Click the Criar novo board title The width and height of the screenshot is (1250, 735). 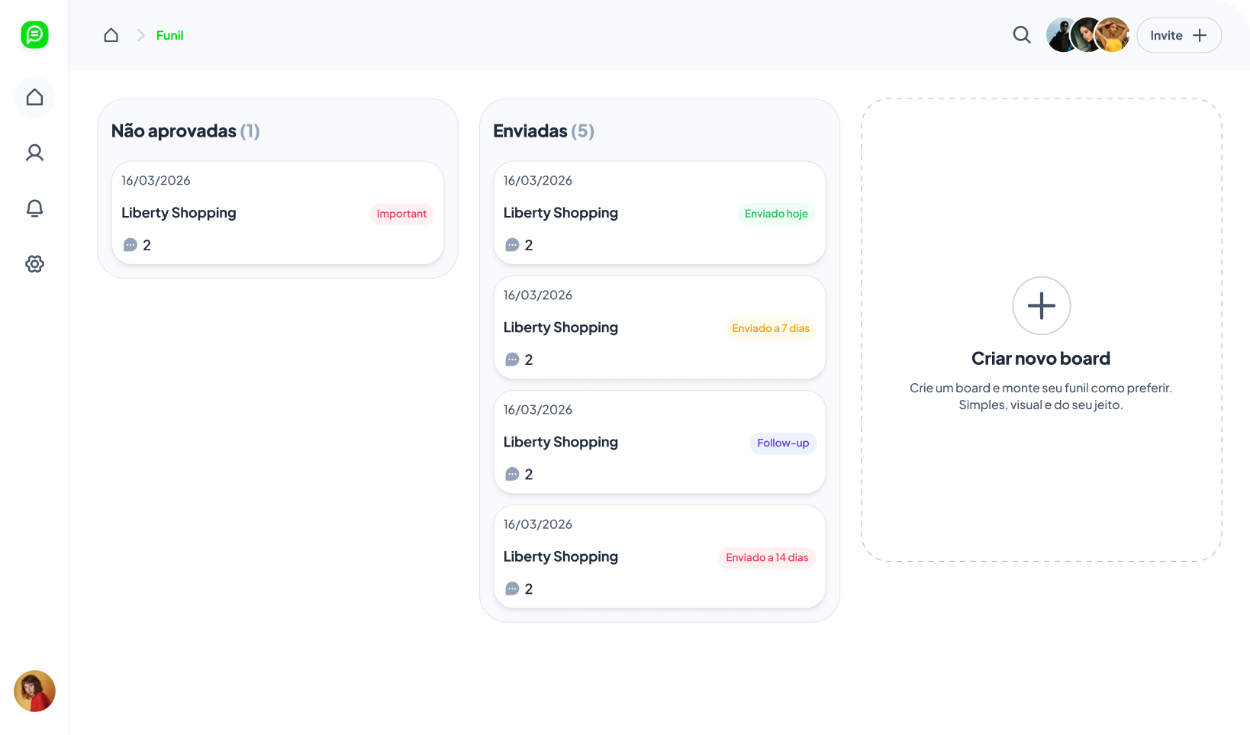tap(1040, 359)
